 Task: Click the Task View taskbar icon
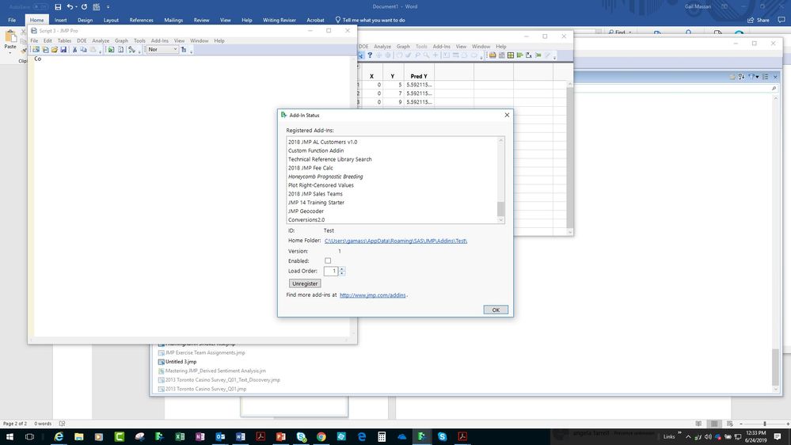point(29,436)
